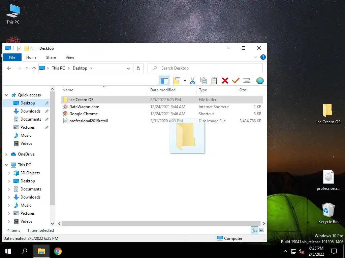Image resolution: width=345 pixels, height=258 pixels.
Task: Click the Search Desktop field
Action: pos(205,68)
